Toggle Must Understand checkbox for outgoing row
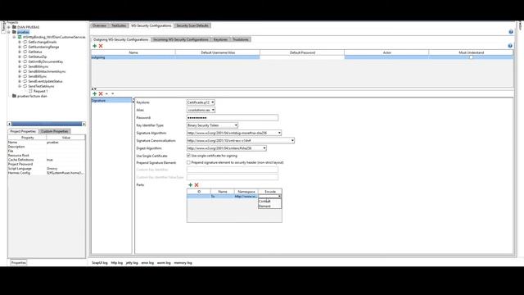Image resolution: width=524 pixels, height=295 pixels. [472, 57]
